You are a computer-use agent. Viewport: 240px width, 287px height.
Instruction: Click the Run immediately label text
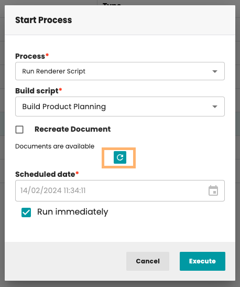[72, 212]
